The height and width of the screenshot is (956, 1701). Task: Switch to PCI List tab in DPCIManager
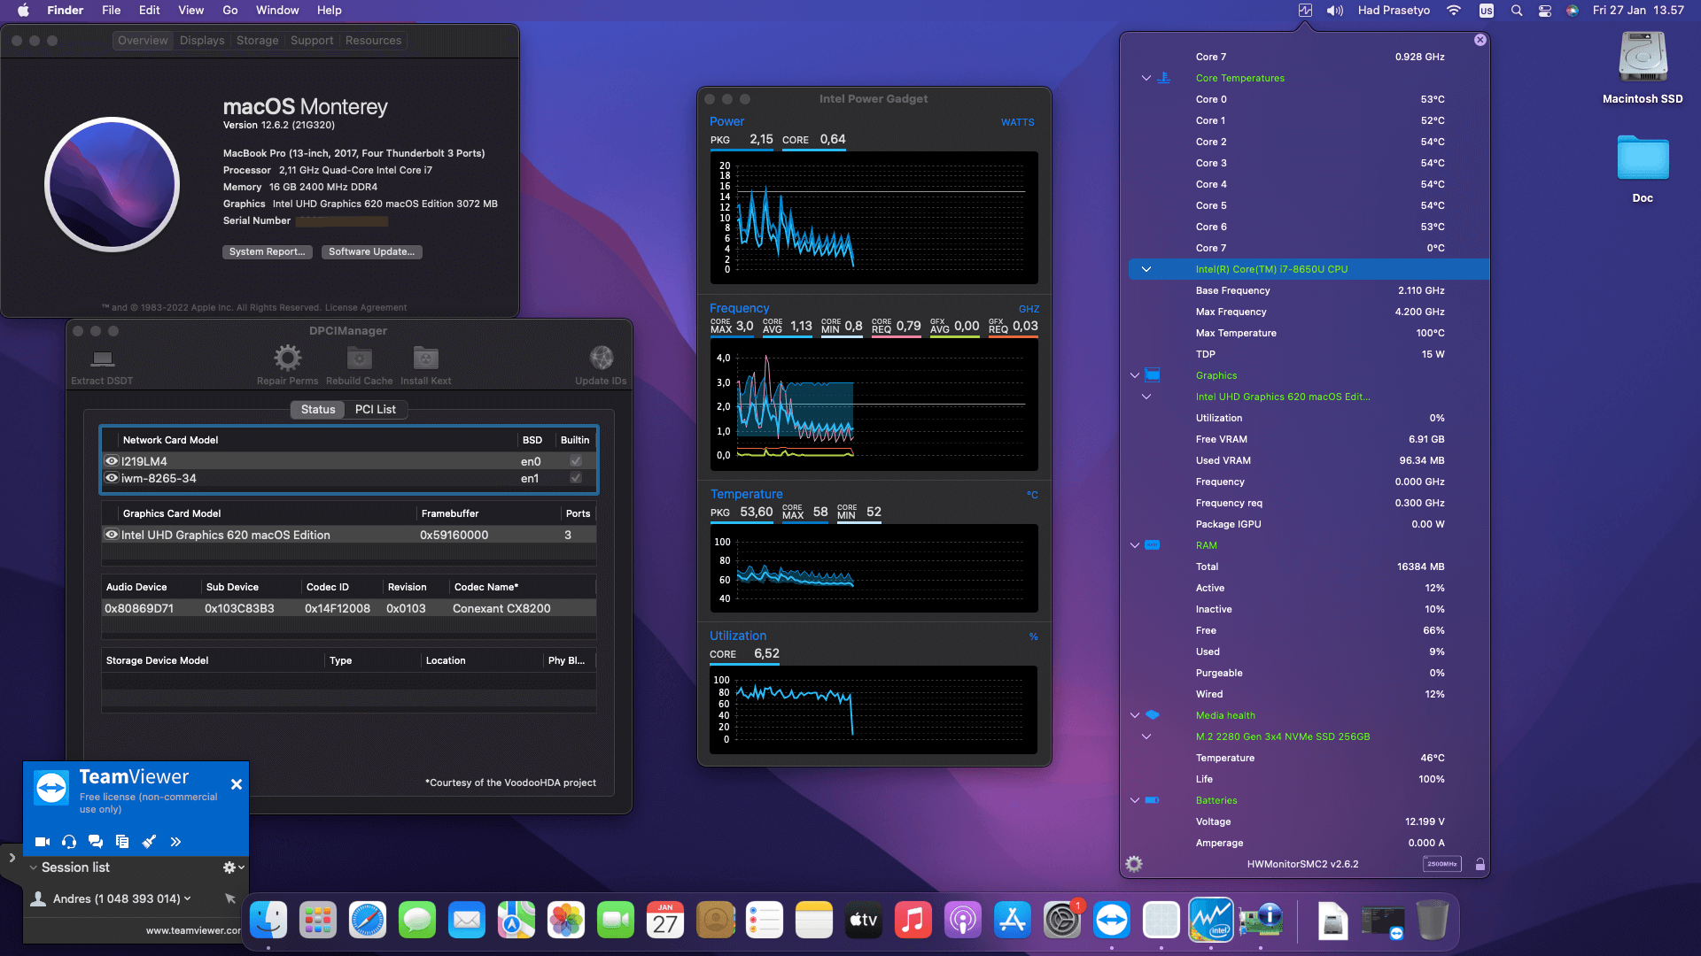(376, 409)
